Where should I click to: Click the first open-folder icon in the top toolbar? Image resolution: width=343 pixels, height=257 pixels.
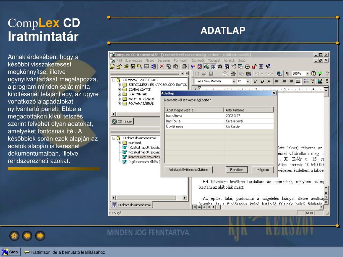coord(112,67)
